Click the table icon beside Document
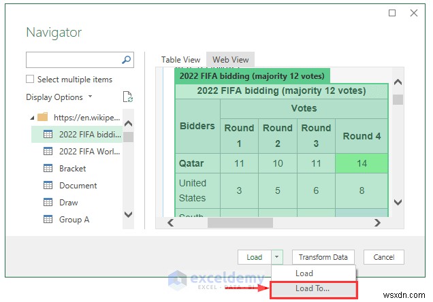433x302 pixels. [48, 185]
